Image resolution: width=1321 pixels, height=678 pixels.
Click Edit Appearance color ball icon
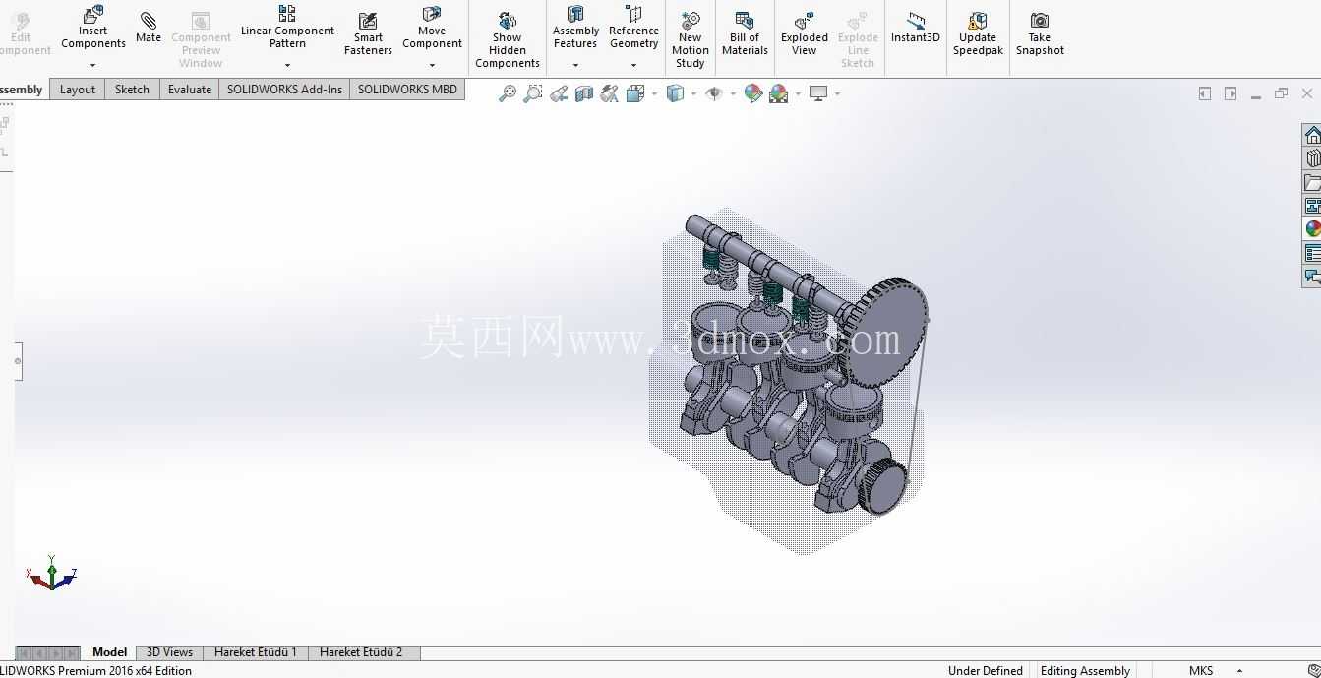[x=753, y=93]
